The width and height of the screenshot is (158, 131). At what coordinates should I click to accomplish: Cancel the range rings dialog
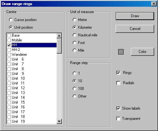[x=135, y=29]
